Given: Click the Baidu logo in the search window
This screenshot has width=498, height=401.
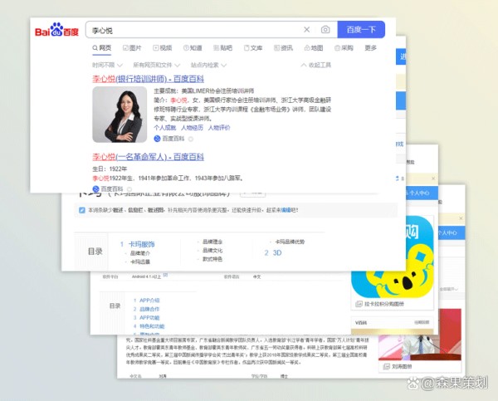Looking at the screenshot, I should [56, 30].
